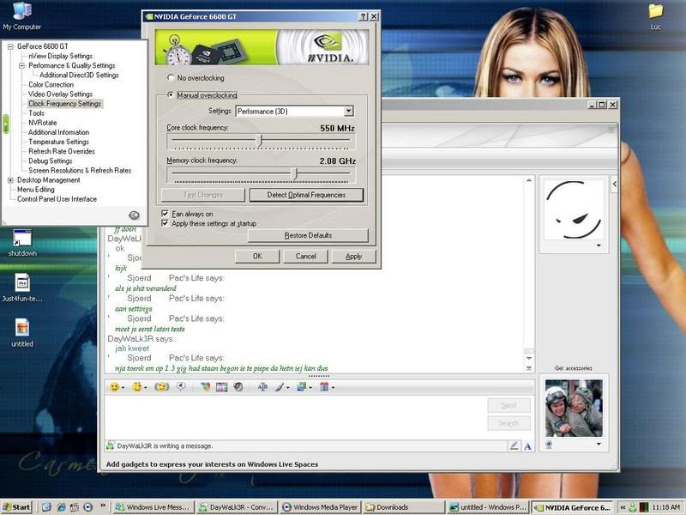Viewport: 686px width, 515px height.
Task: Collapse display picture side panel arrow
Action: [x=614, y=184]
